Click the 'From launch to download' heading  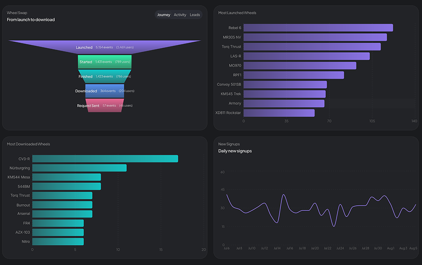[31, 19]
